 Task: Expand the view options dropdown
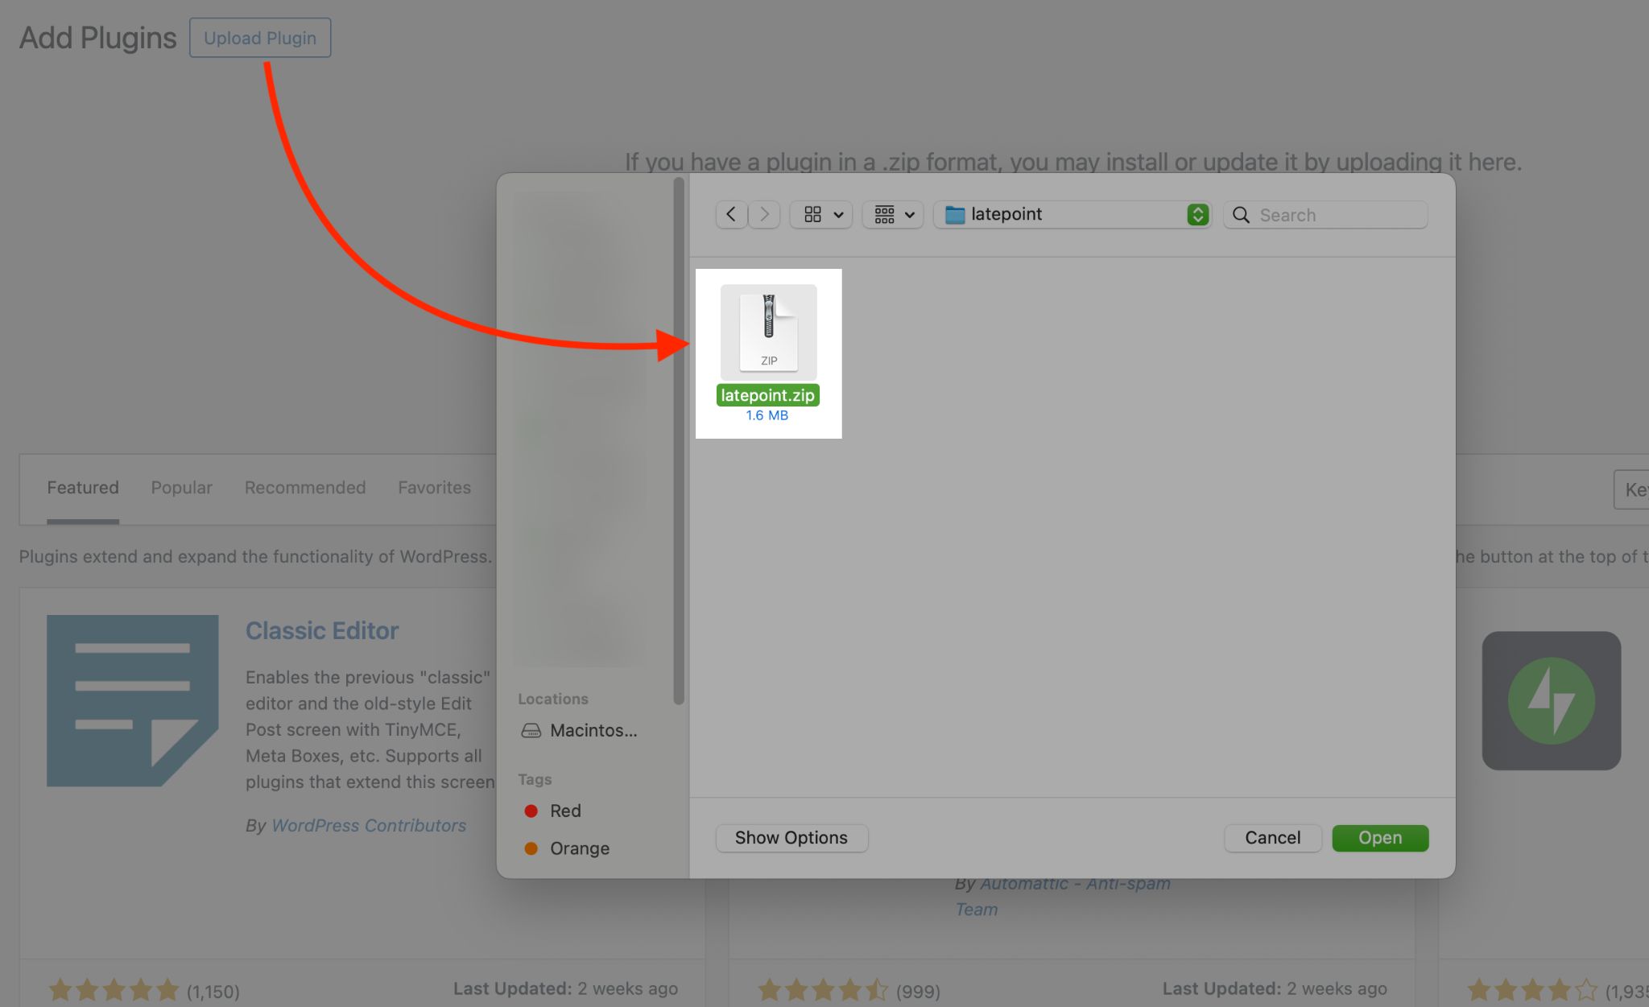(821, 214)
